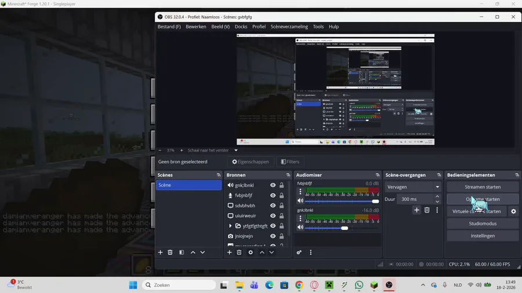Open the Bestand (F) menu
This screenshot has width=522, height=293.
[169, 27]
